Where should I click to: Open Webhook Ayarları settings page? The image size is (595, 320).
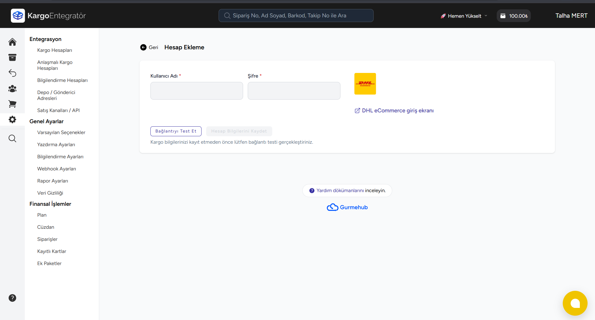click(56, 169)
